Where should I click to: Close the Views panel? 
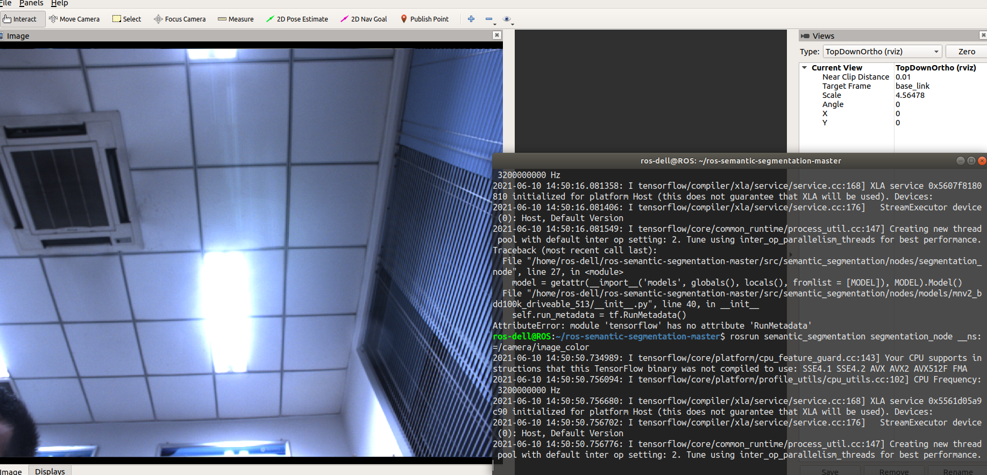983,35
